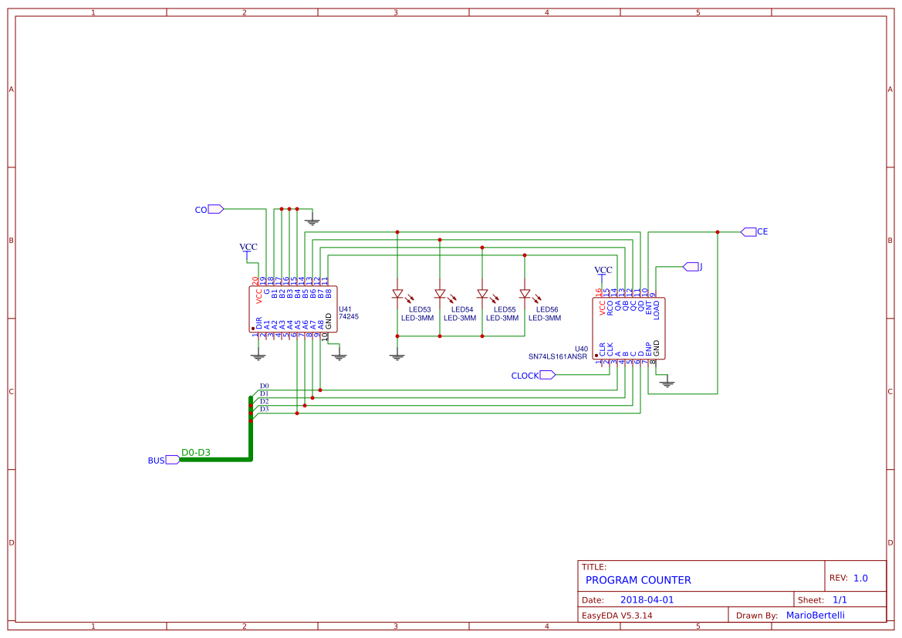Select the CE net port flag
The height and width of the screenshot is (638, 902).
[749, 231]
